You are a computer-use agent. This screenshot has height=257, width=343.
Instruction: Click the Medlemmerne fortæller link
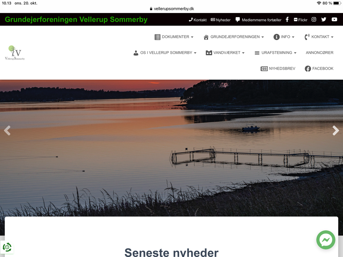(258, 20)
